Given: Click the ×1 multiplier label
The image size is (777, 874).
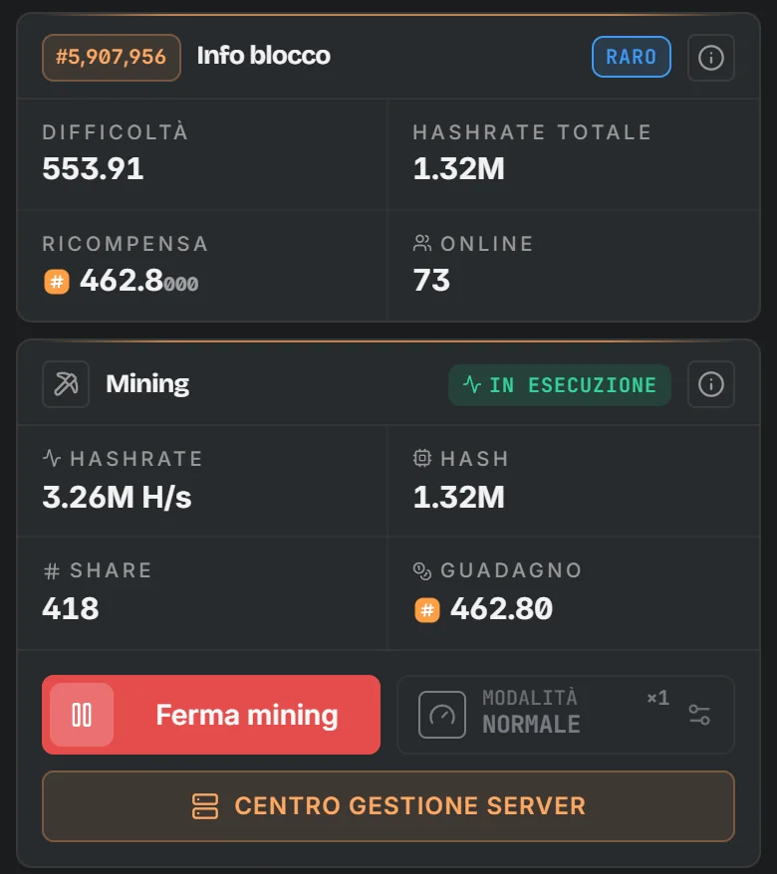Looking at the screenshot, I should (x=658, y=698).
